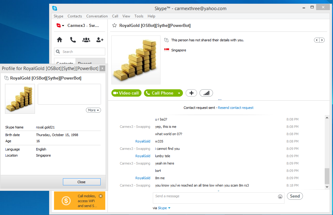The image size is (333, 215).
Task: Open the Tools menu
Action: [x=139, y=16]
